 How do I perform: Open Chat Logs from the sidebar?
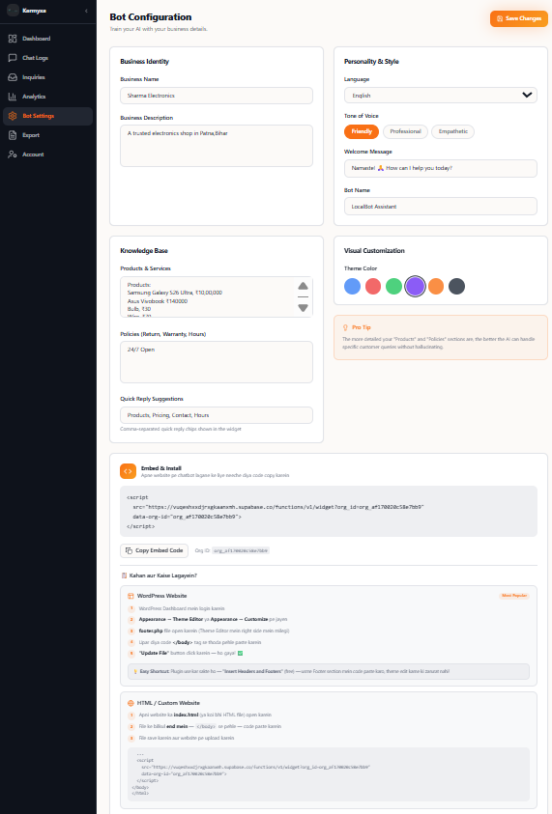pos(47,58)
